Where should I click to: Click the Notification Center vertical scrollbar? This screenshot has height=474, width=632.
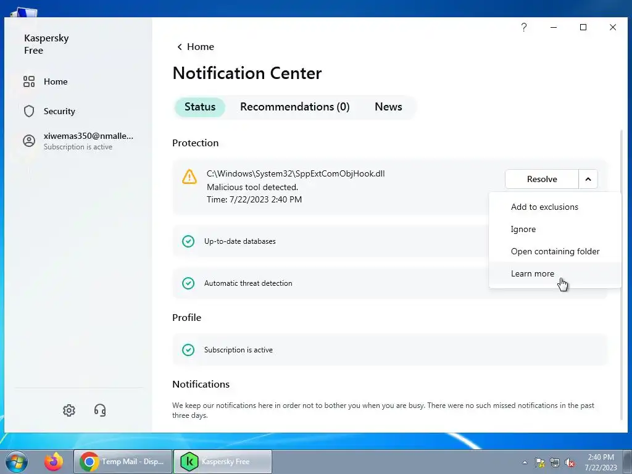pos(621,274)
